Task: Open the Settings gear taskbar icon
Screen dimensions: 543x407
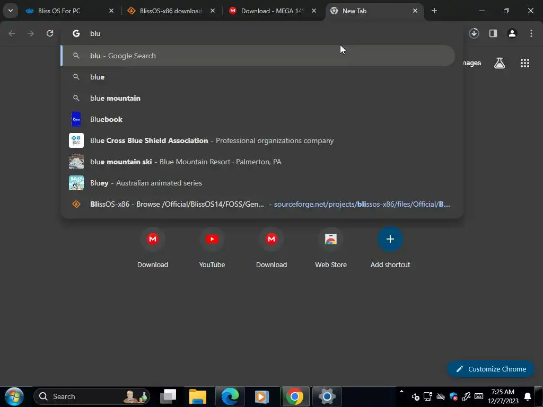Action: pyautogui.click(x=327, y=396)
